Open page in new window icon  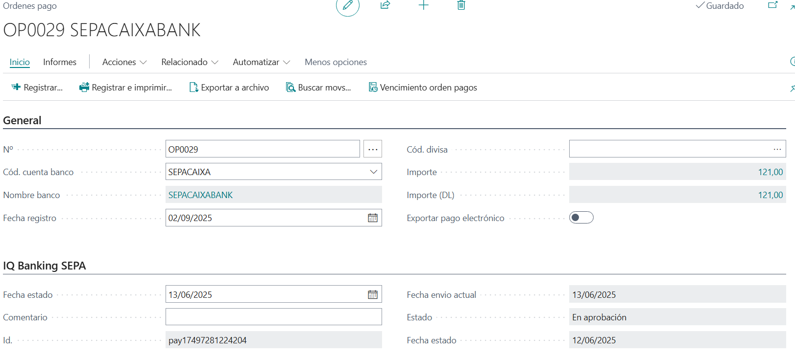(772, 5)
